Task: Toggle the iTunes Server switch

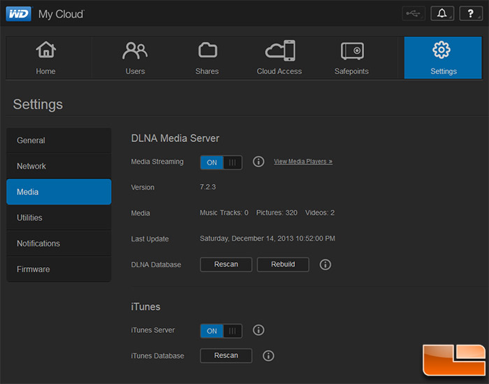Action: pyautogui.click(x=221, y=331)
